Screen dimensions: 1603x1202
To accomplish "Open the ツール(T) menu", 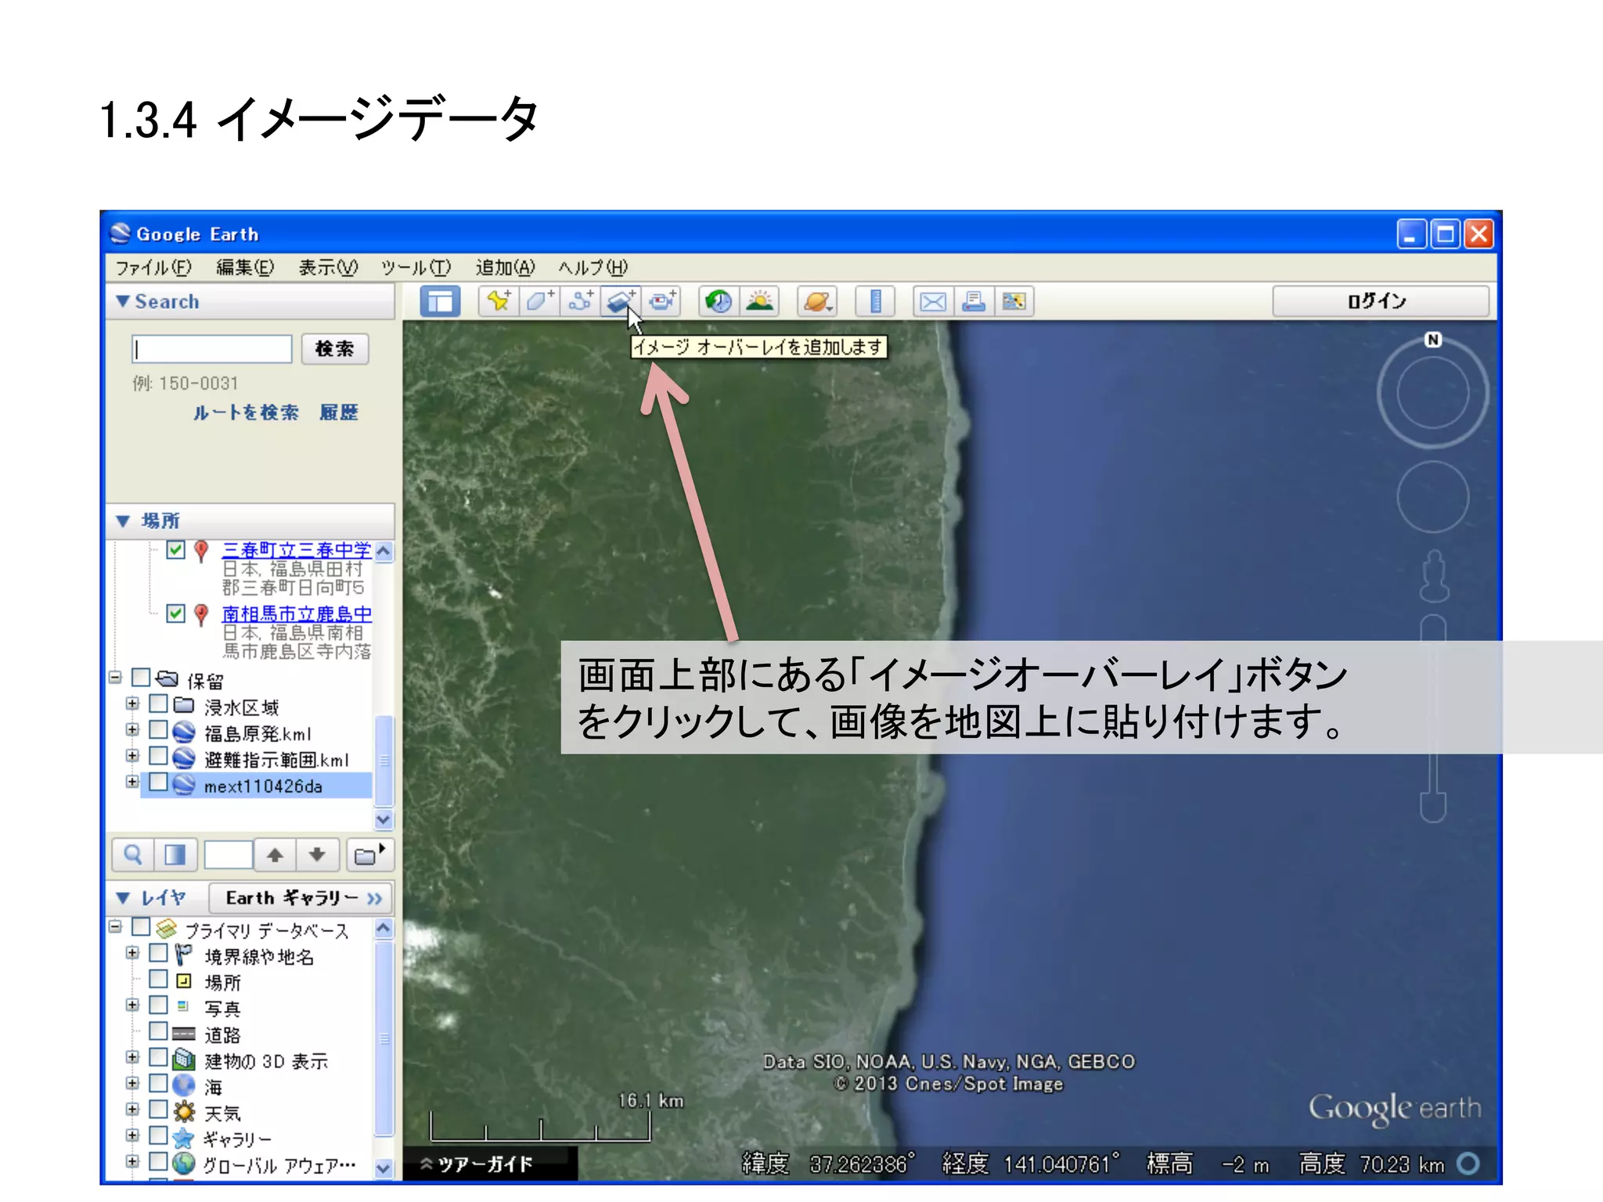I will click(x=416, y=268).
